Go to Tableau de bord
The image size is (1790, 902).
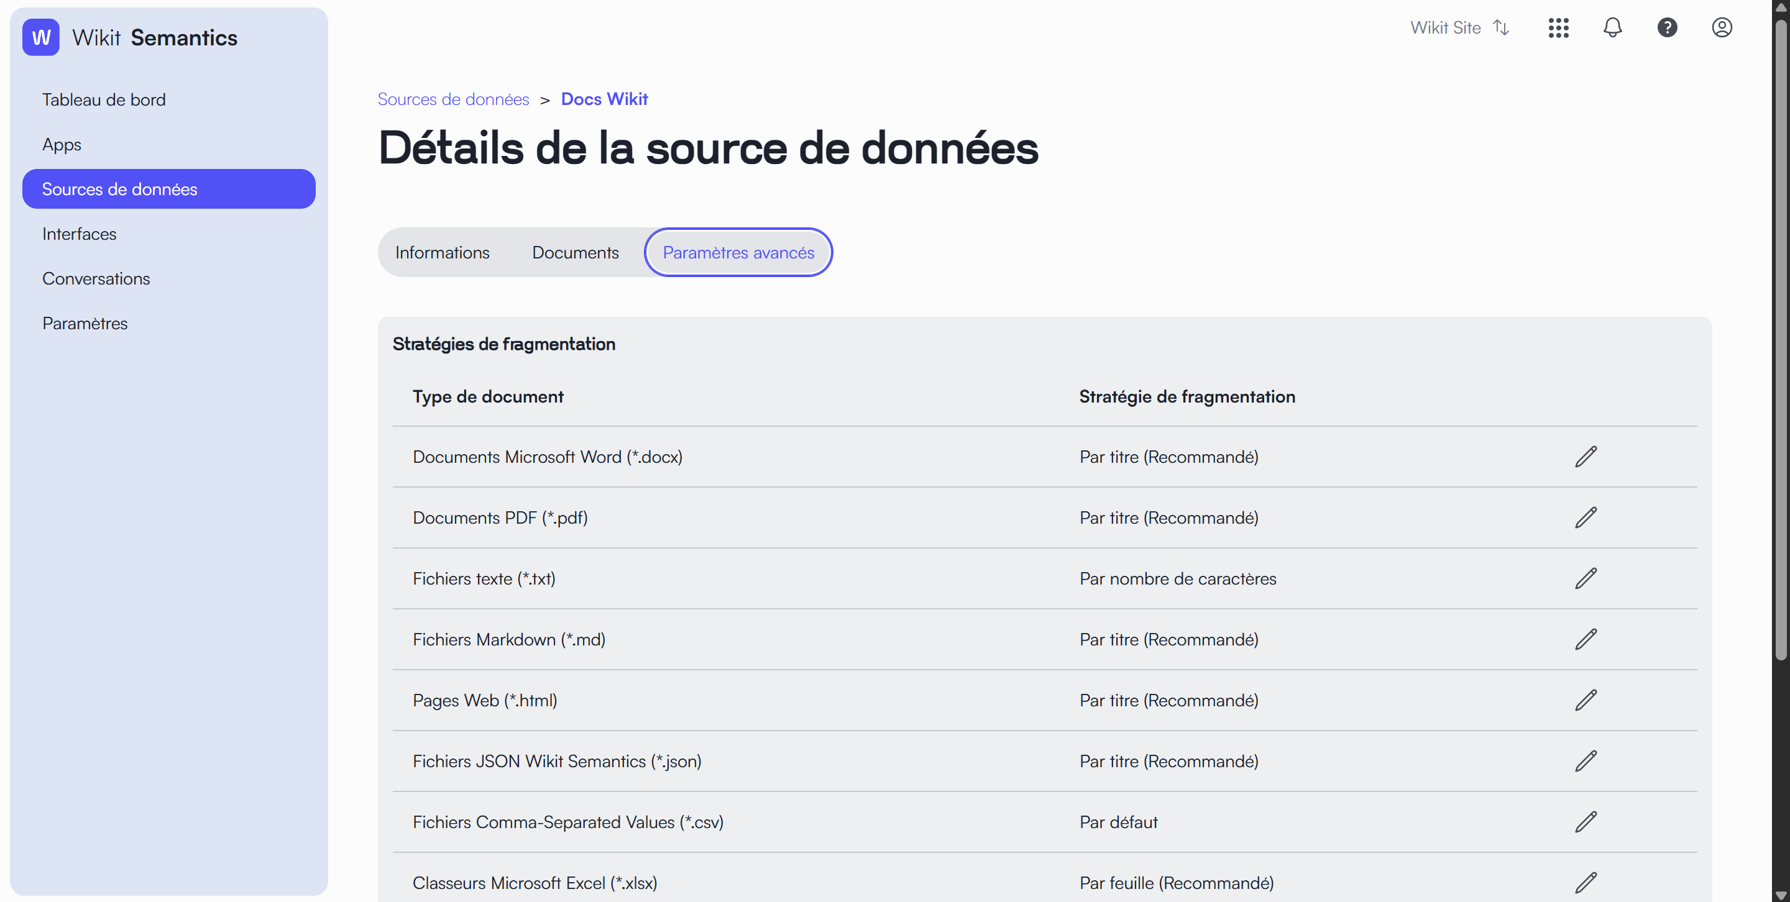point(169,99)
